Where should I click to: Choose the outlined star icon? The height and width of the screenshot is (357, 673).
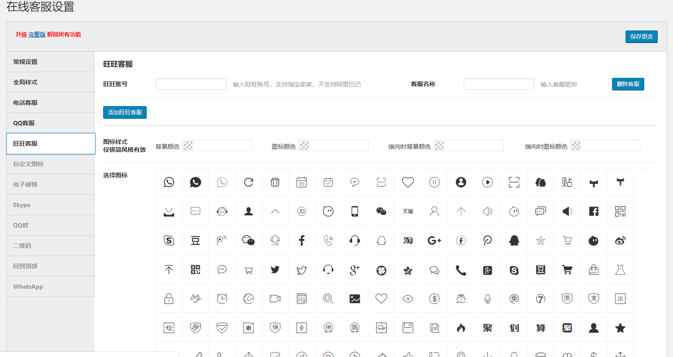click(x=541, y=240)
